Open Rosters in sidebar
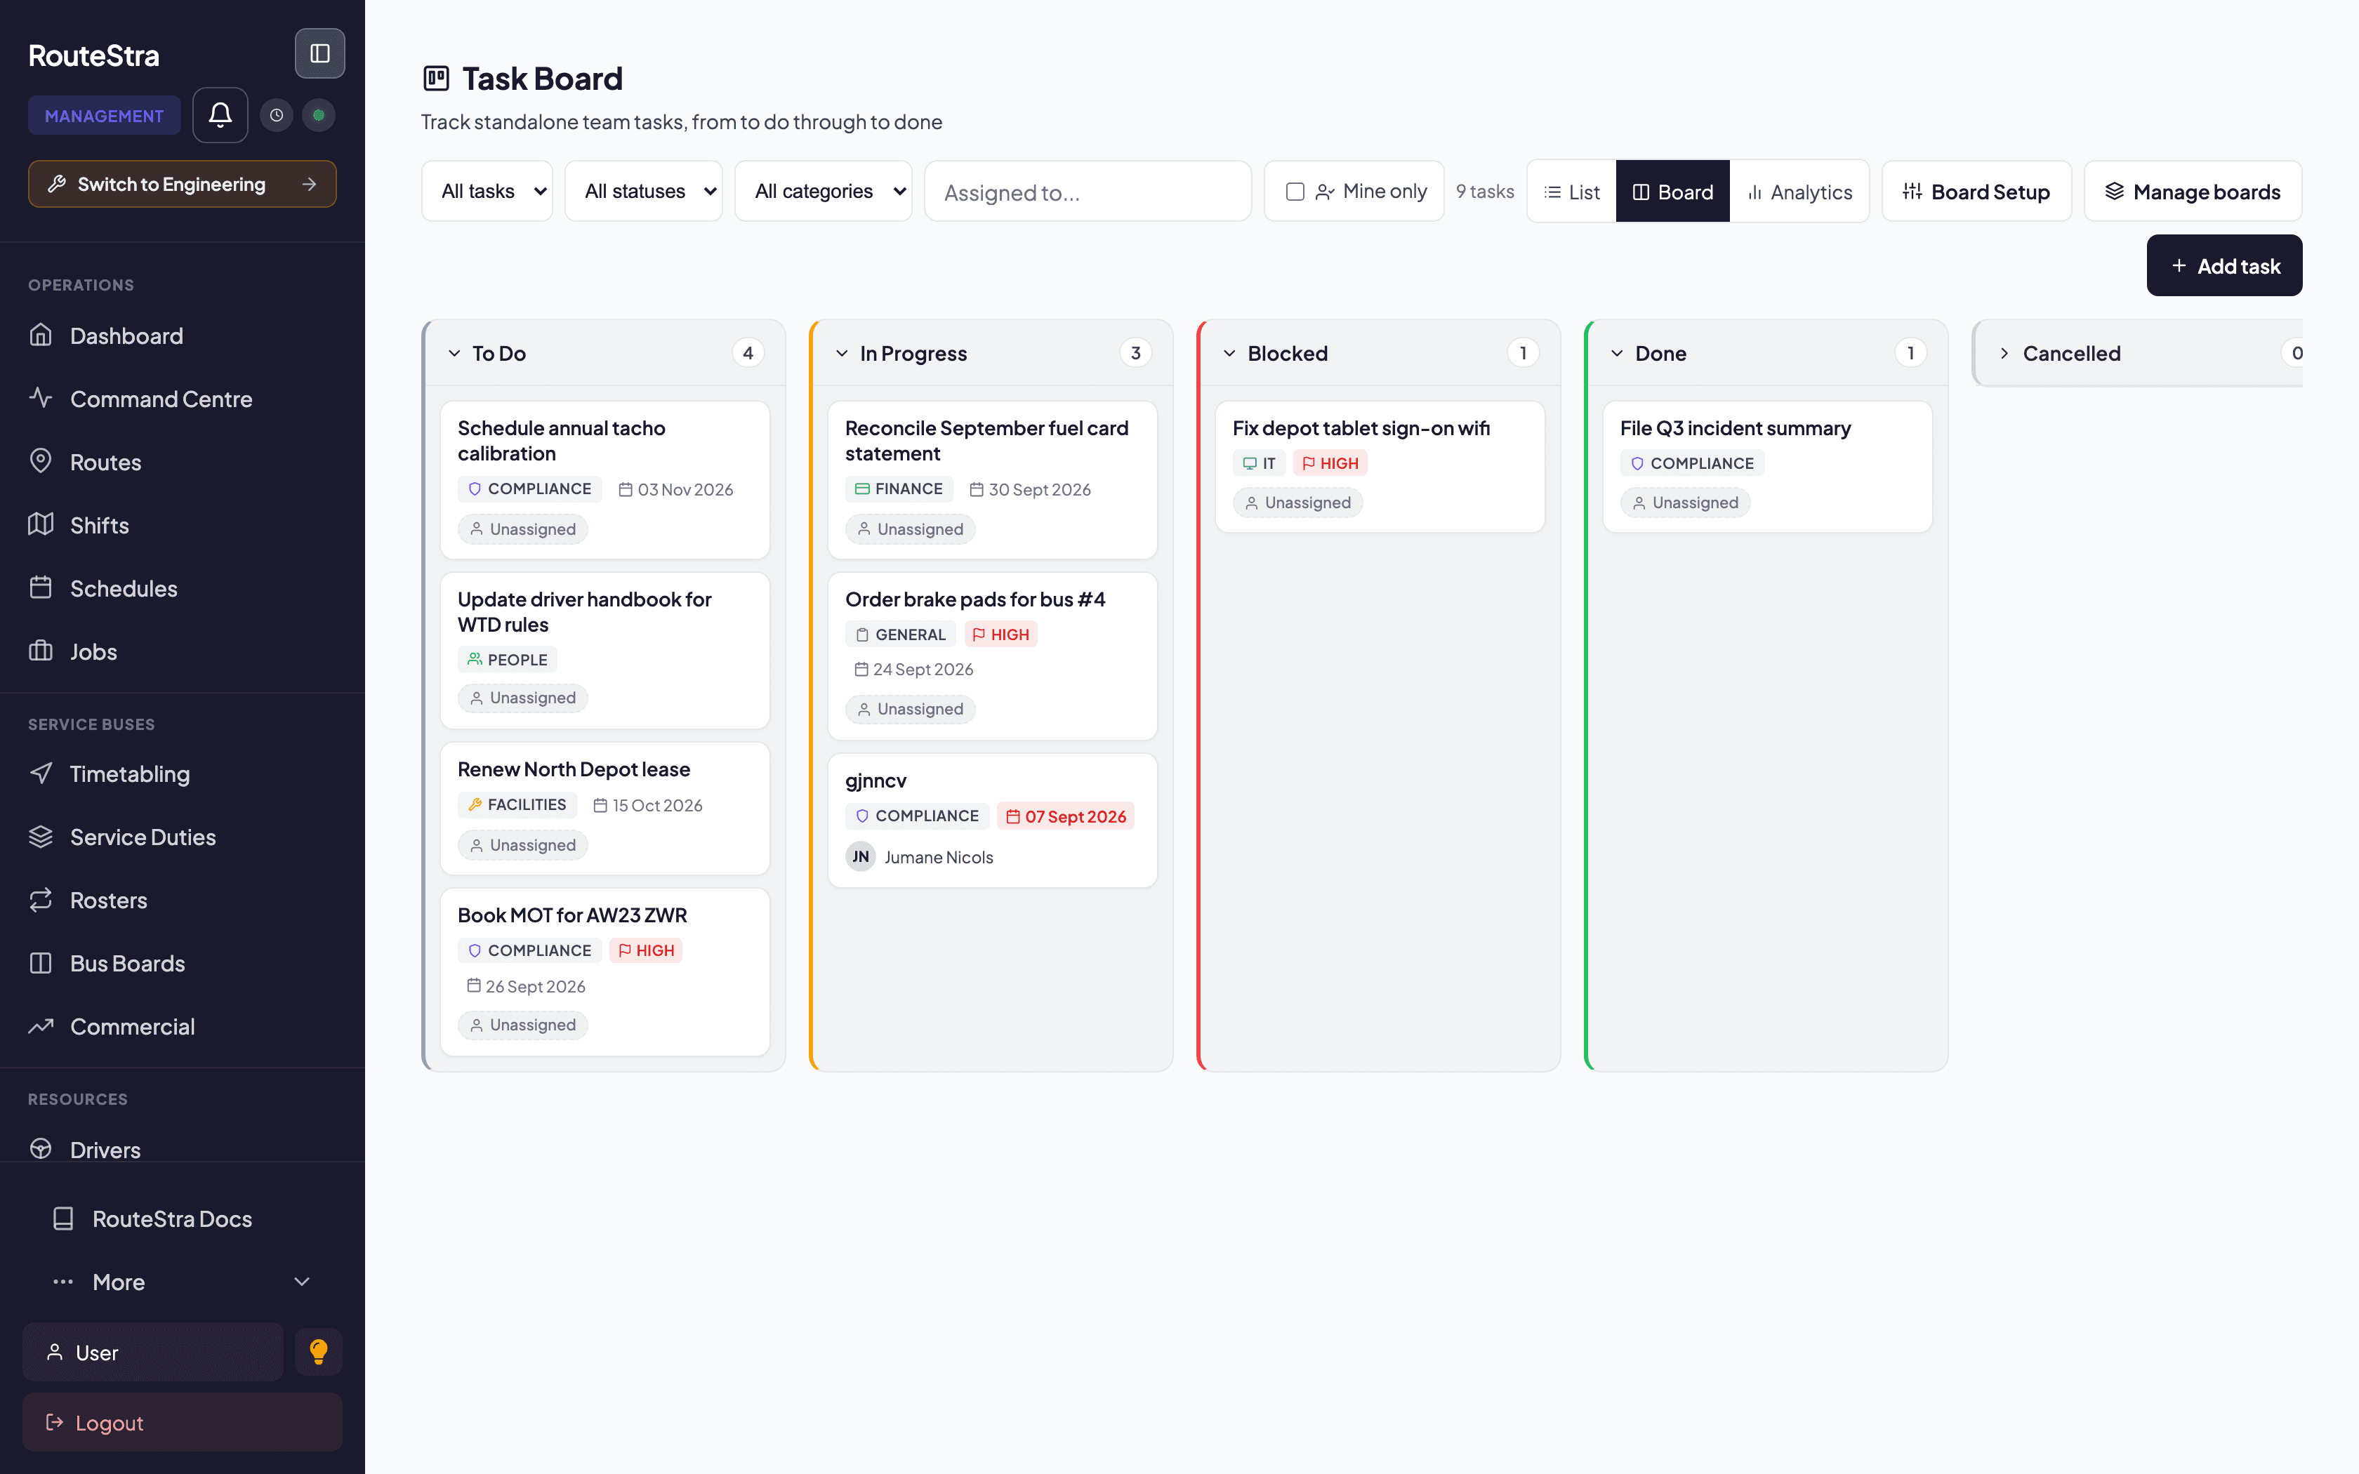The width and height of the screenshot is (2359, 1474). (x=183, y=900)
